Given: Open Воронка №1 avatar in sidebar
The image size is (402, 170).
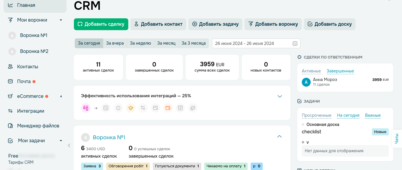Looking at the screenshot, I should point(12,36).
